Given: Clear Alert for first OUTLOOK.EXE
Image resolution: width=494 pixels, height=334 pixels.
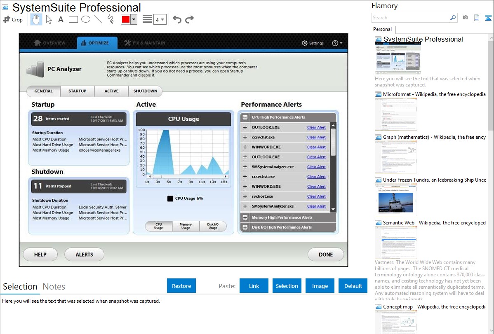Looking at the screenshot, I should tap(316, 128).
